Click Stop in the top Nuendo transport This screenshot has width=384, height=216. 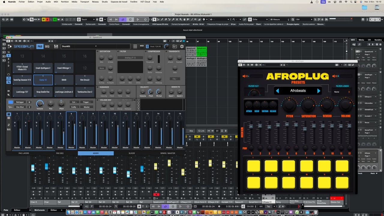click(x=130, y=19)
